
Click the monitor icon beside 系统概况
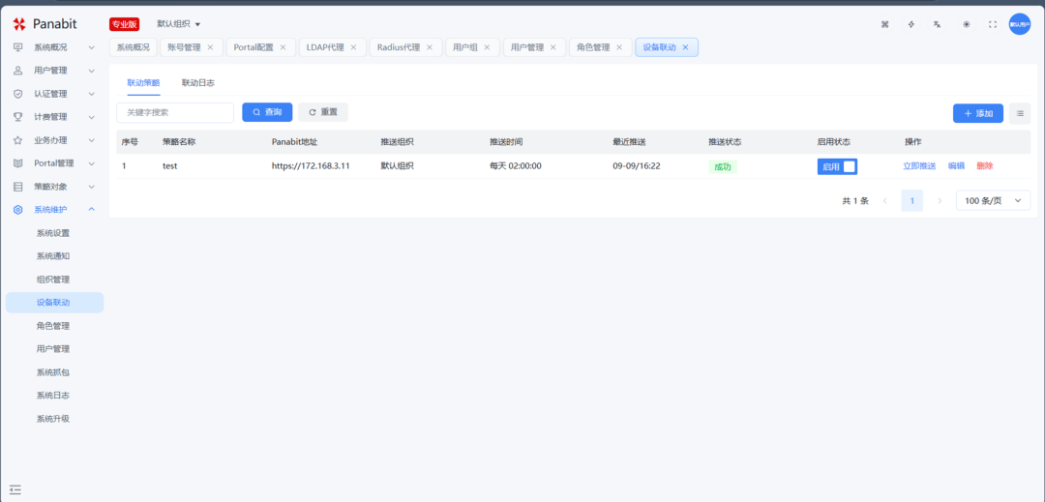click(18, 47)
